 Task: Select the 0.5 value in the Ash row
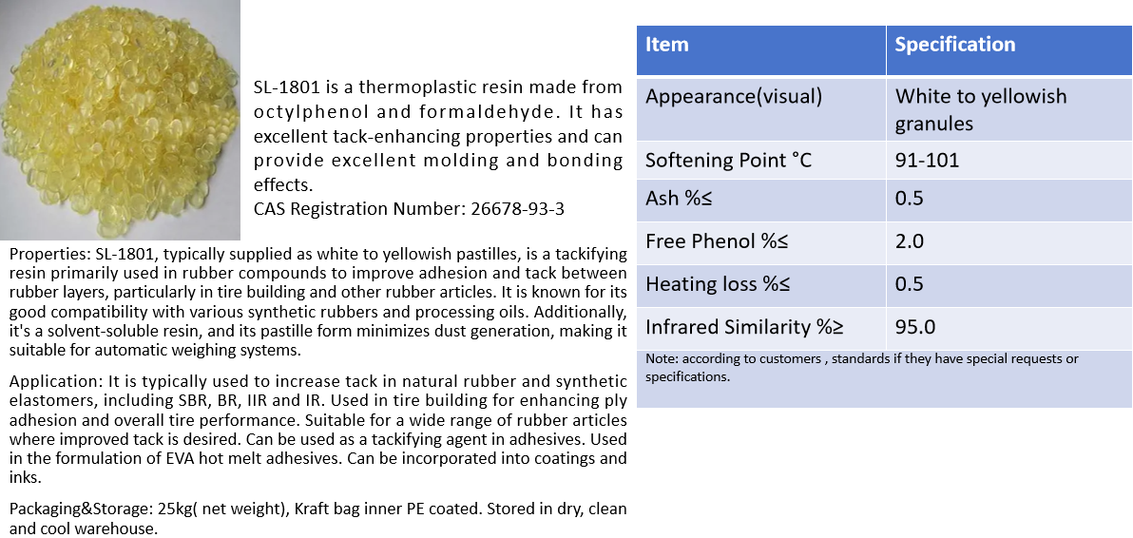910,199
